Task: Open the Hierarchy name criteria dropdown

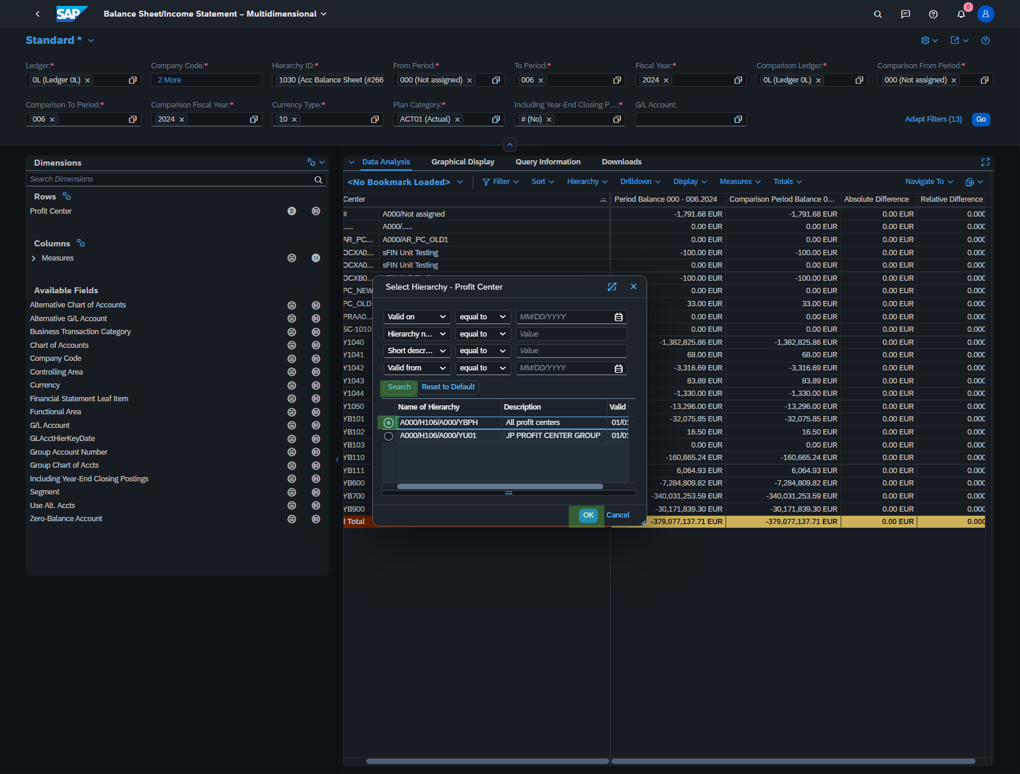Action: coord(417,334)
